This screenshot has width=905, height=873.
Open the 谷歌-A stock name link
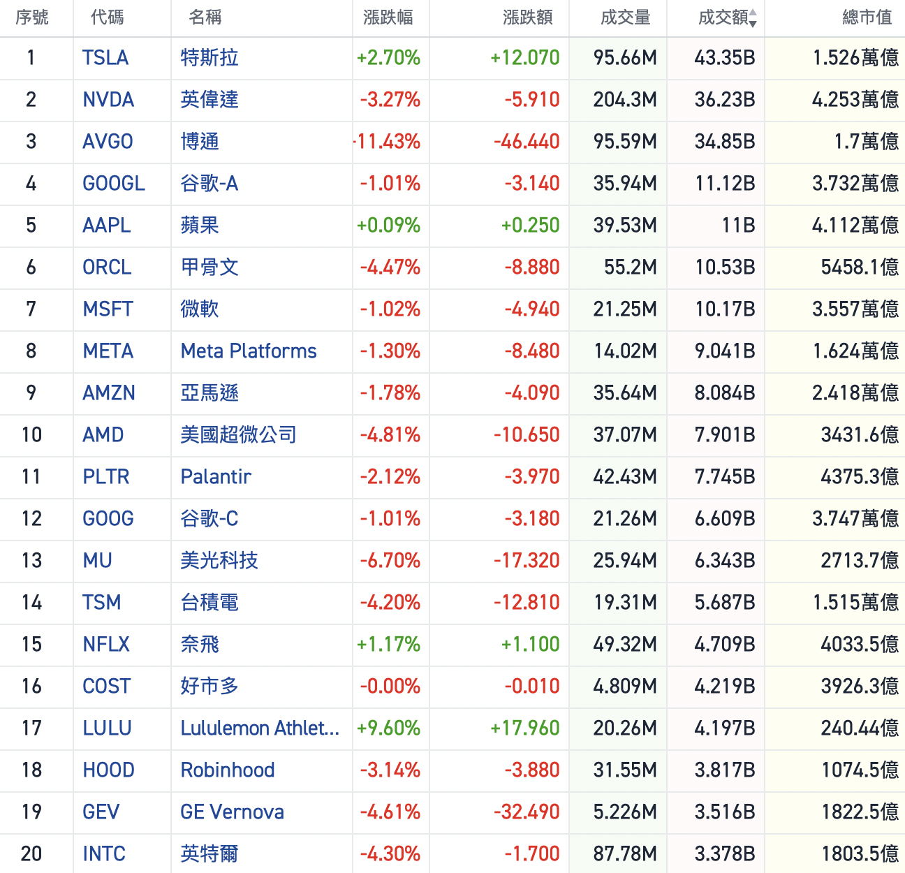[209, 183]
